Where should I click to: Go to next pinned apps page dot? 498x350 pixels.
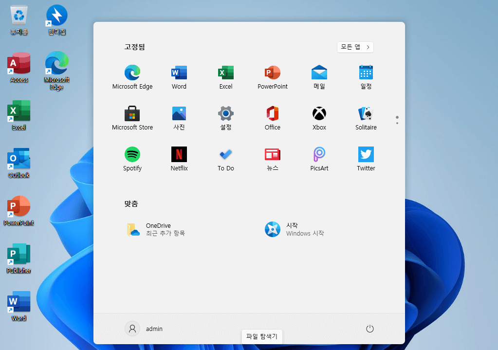(x=397, y=123)
